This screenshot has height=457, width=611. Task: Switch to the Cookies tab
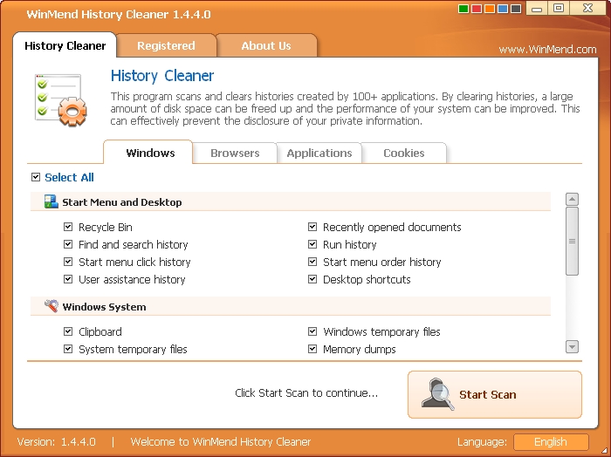point(404,153)
